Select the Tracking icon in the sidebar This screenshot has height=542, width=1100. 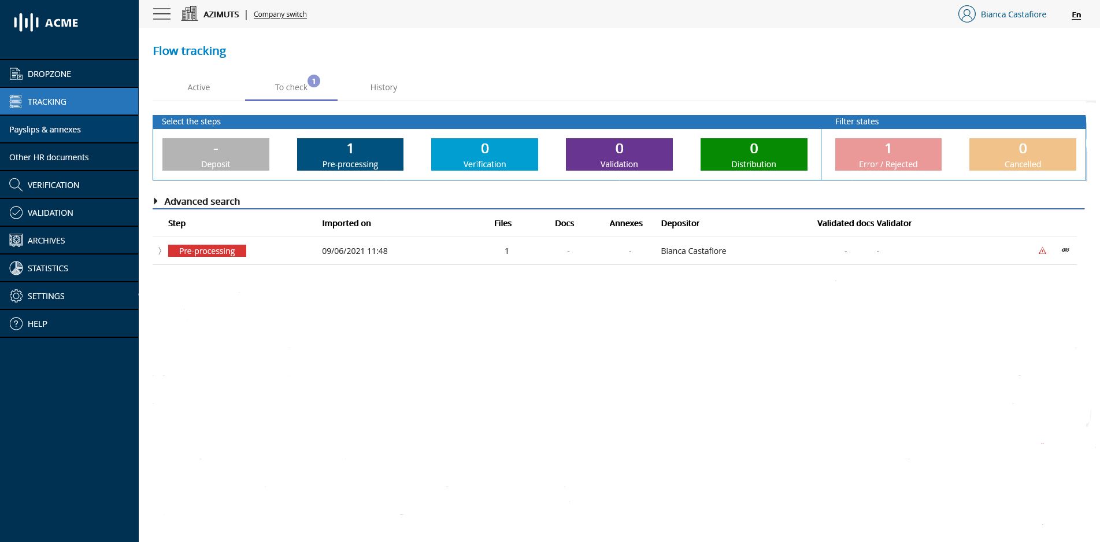pos(16,101)
